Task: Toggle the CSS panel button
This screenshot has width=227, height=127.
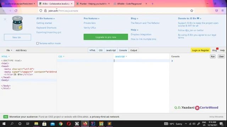Action: pos(101,50)
